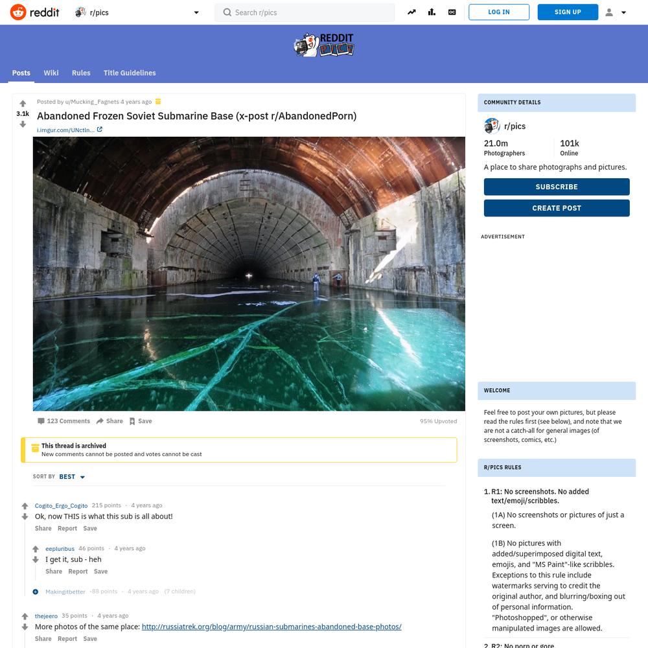Open the russiatrek.org submarine base photos link
Viewport: 648px width, 648px height.
click(x=272, y=627)
